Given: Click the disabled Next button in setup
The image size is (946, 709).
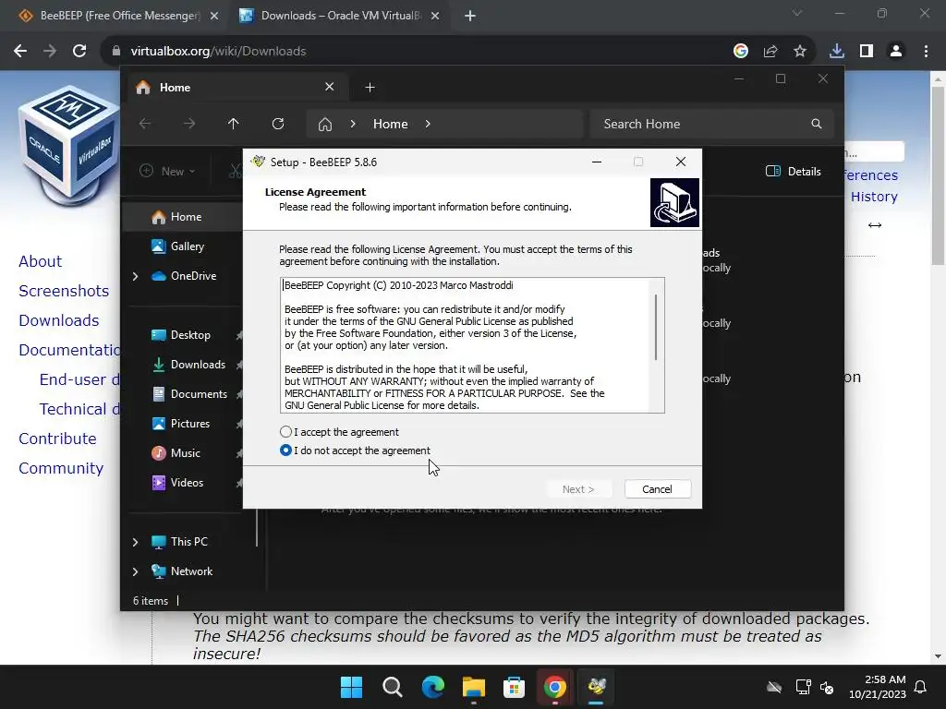Looking at the screenshot, I should pos(578,489).
